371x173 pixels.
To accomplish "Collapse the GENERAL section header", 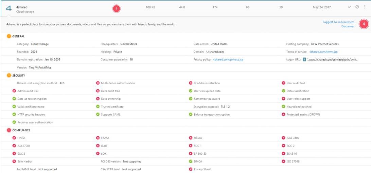I will (x=18, y=36).
